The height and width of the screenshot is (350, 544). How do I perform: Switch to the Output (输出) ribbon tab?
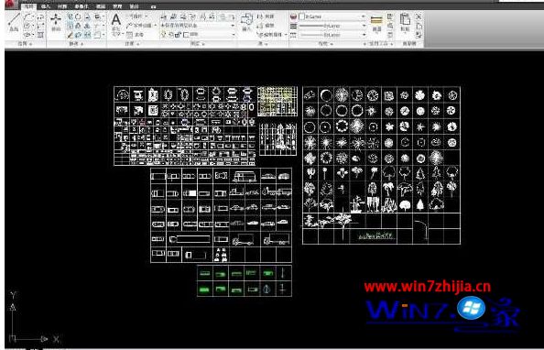click(x=134, y=6)
